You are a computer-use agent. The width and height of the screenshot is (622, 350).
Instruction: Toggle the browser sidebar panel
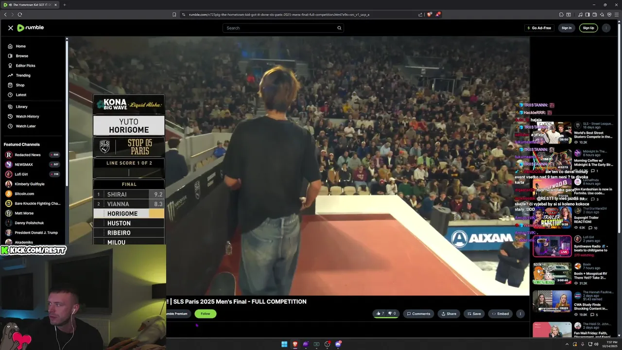pyautogui.click(x=587, y=15)
